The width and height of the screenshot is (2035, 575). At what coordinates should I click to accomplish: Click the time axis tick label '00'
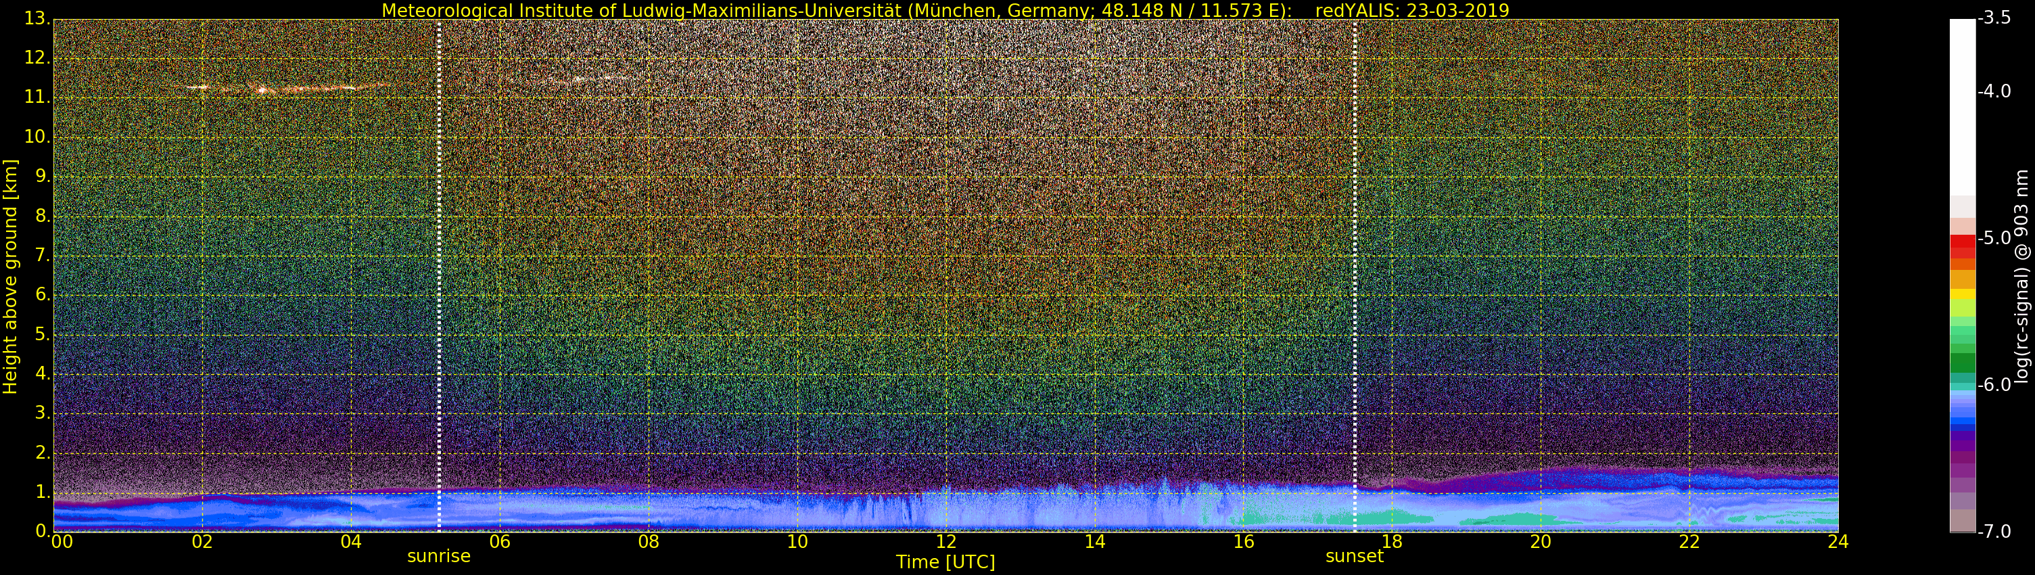tap(62, 542)
